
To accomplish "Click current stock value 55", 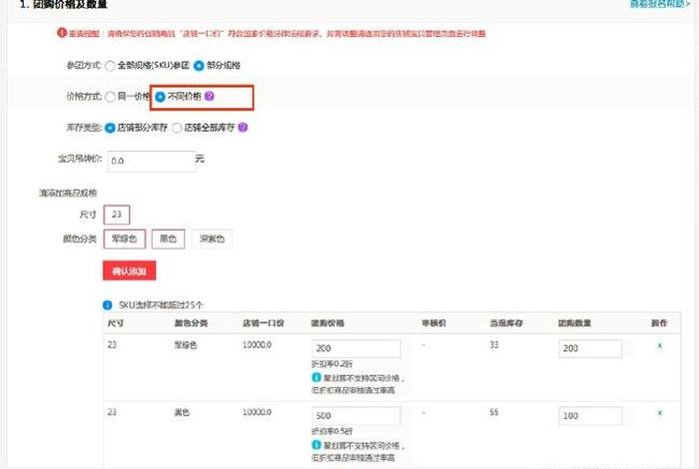I will click(x=494, y=412).
